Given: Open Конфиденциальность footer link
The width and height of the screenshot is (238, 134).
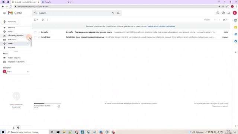Looking at the screenshot, I should coord(132,103).
